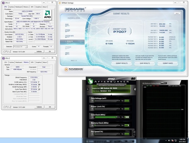Click the SUBMIT SAVED button

(x=168, y=63)
